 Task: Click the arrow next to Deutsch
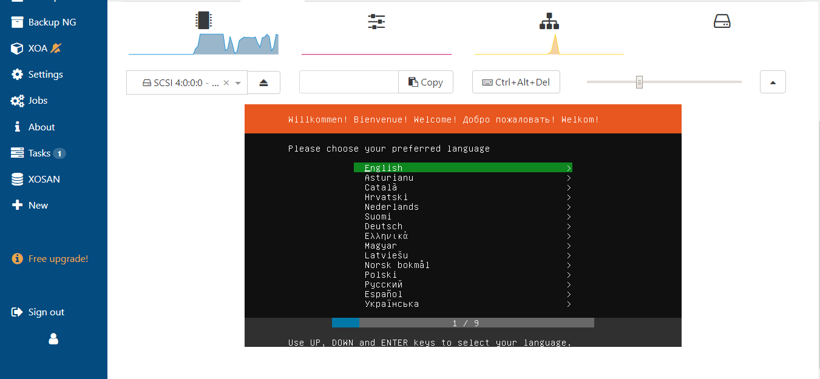(x=569, y=226)
